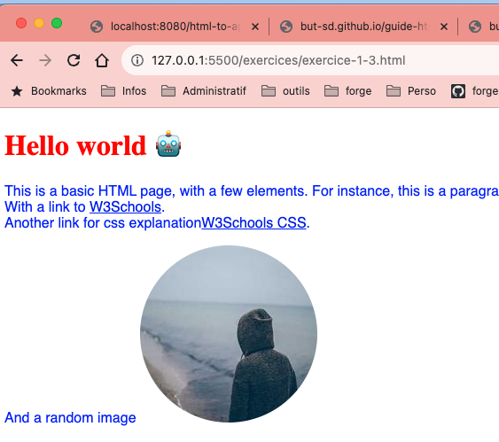
Task: Open the GitHub forge bookmark
Action: [x=475, y=91]
